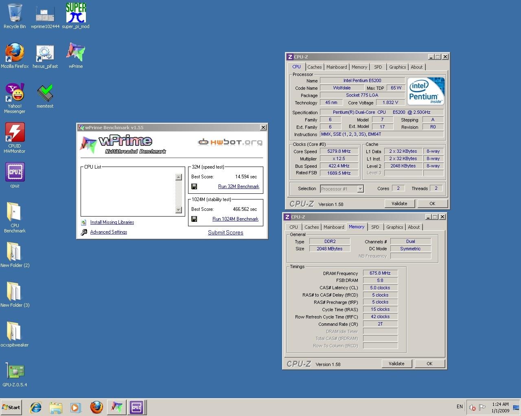Click the hwbot.org logo in wPrime

(x=230, y=142)
